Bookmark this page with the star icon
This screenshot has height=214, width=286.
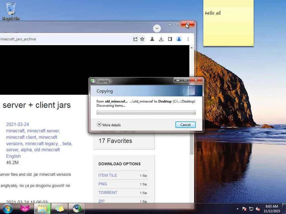(x=142, y=39)
